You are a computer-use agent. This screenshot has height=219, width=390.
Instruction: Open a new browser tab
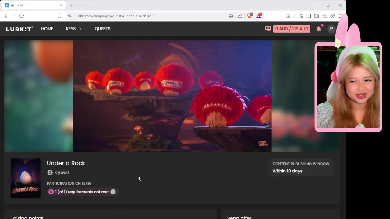[71, 5]
